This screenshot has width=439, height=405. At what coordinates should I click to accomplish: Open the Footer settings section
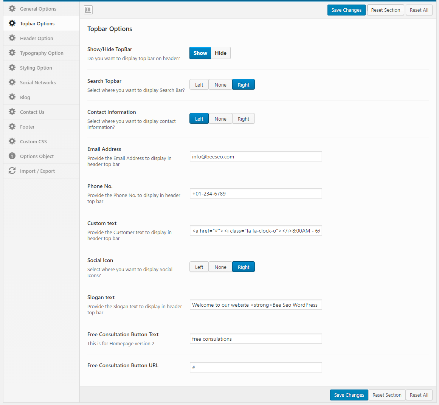(27, 127)
